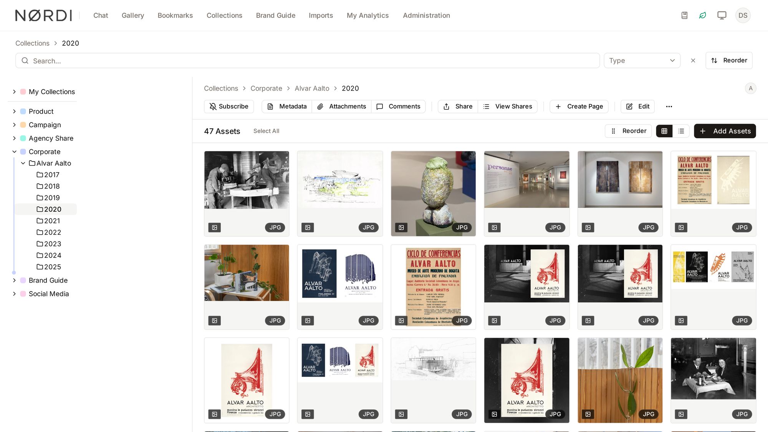Open 2025 folder in the sidebar tree
This screenshot has height=432, width=768.
pyautogui.click(x=49, y=267)
